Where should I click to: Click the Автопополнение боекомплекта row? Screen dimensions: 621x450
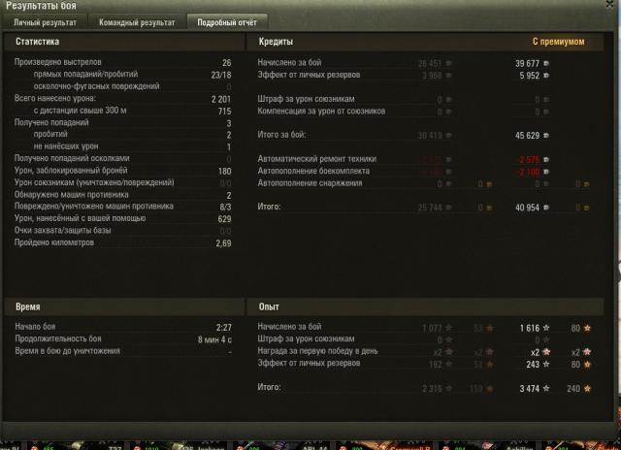click(423, 172)
